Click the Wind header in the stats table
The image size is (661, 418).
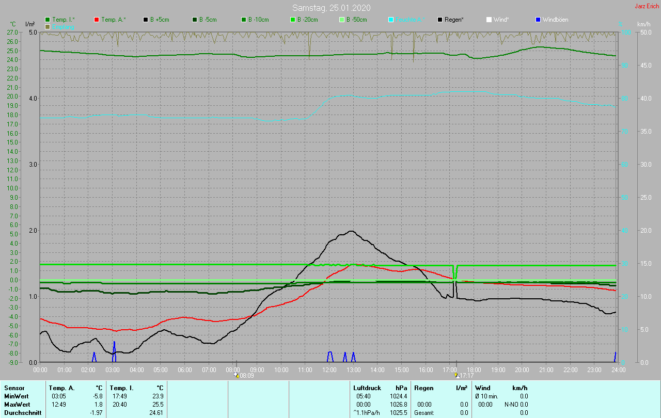[483, 388]
